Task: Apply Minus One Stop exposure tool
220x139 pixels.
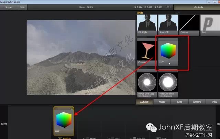Action: pos(147,84)
